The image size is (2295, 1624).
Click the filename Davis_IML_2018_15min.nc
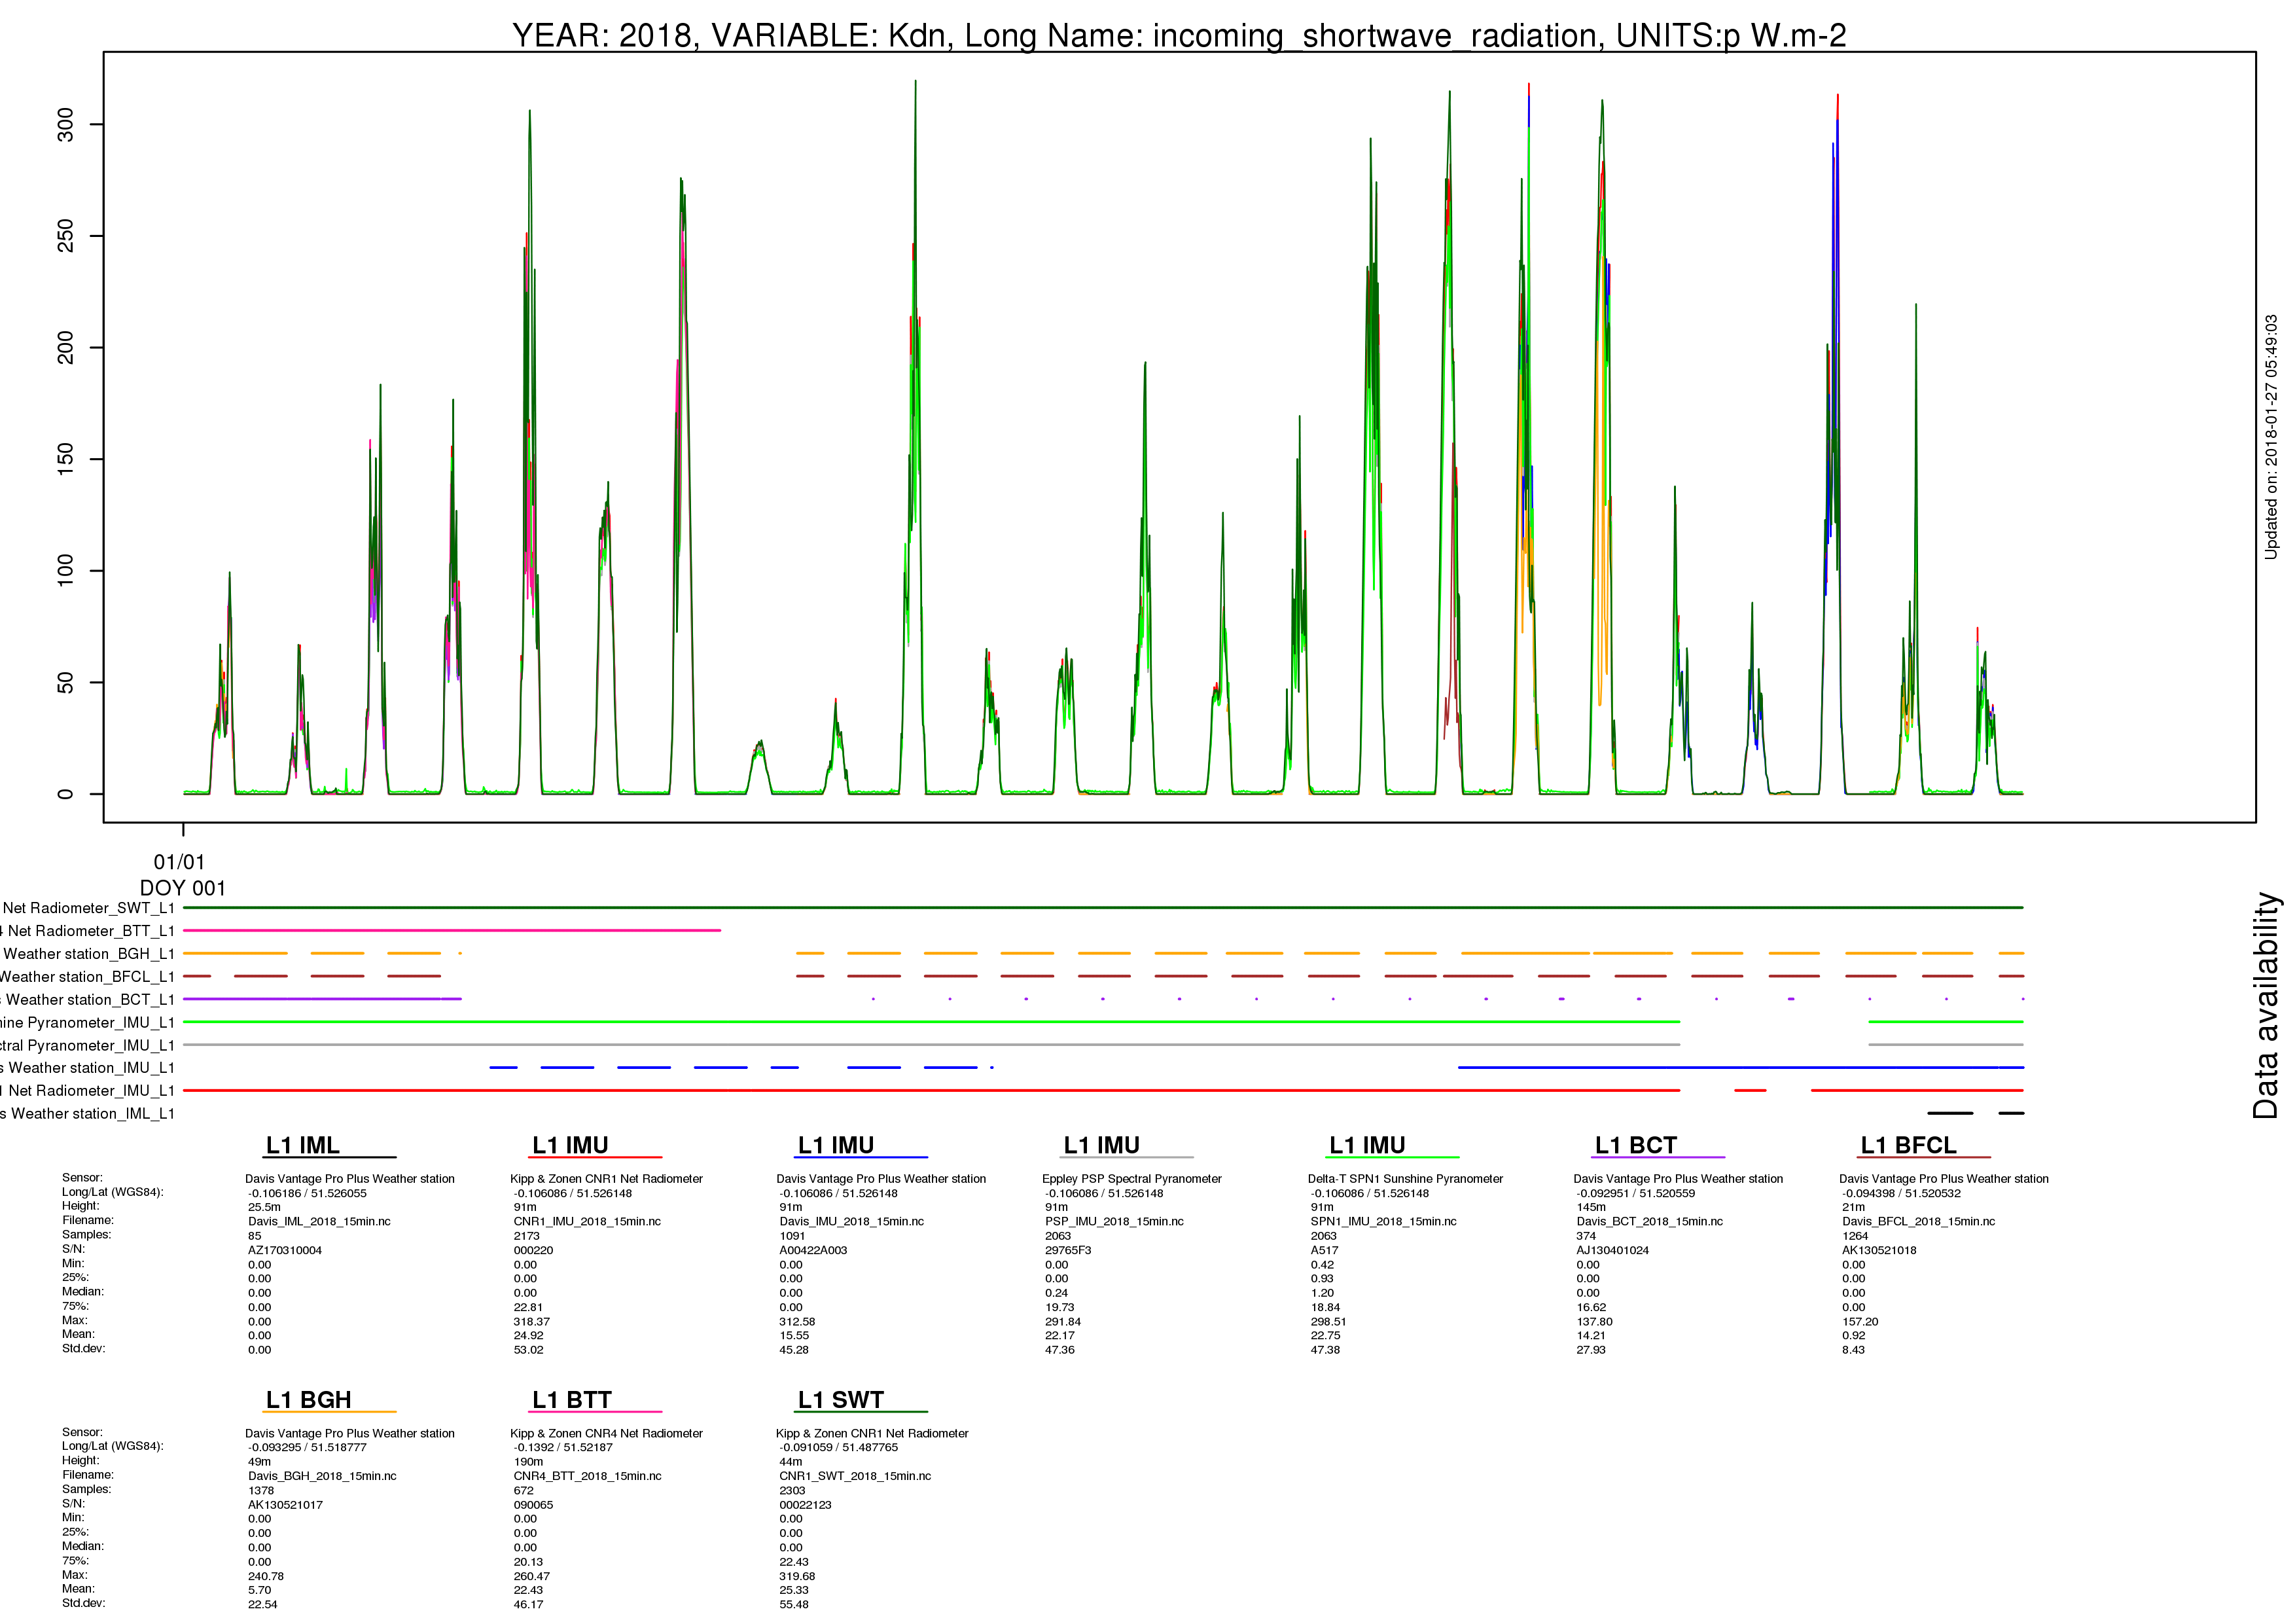coord(320,1222)
